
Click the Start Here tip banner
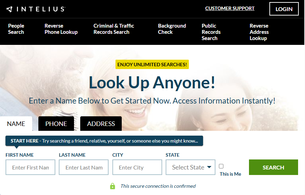pyautogui.click(x=104, y=141)
